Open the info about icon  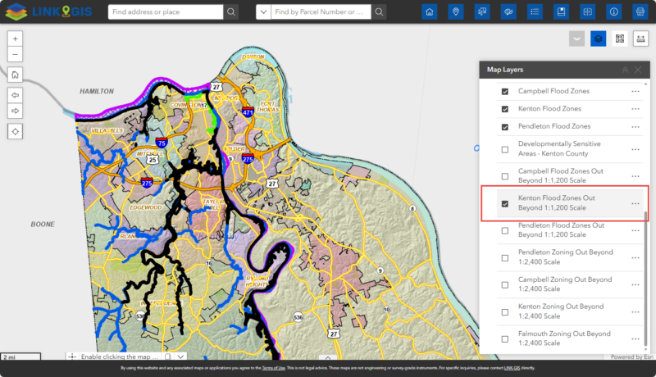[613, 11]
